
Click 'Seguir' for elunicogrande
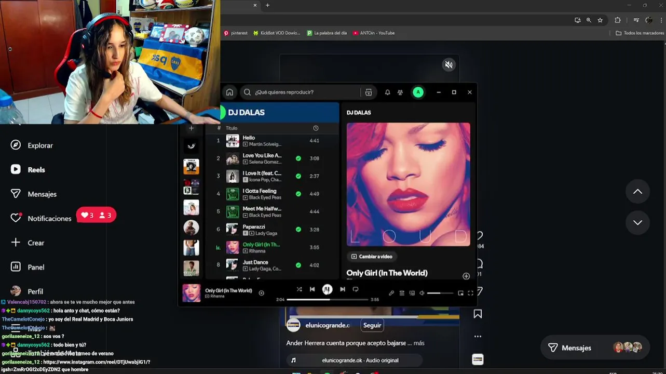(x=372, y=325)
